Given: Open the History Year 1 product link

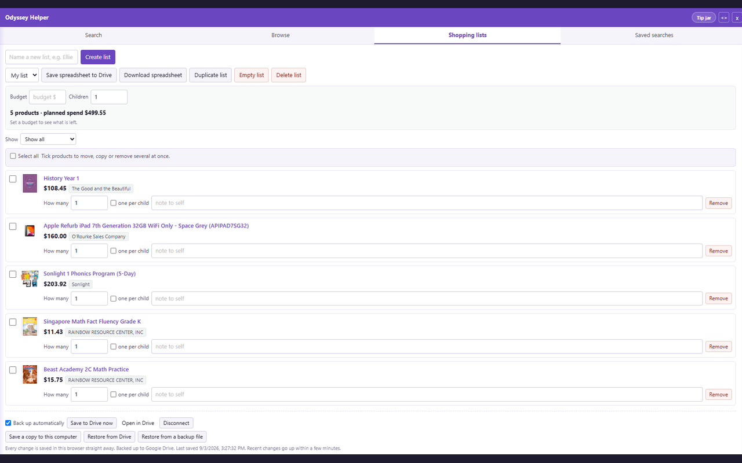Looking at the screenshot, I should 61,178.
